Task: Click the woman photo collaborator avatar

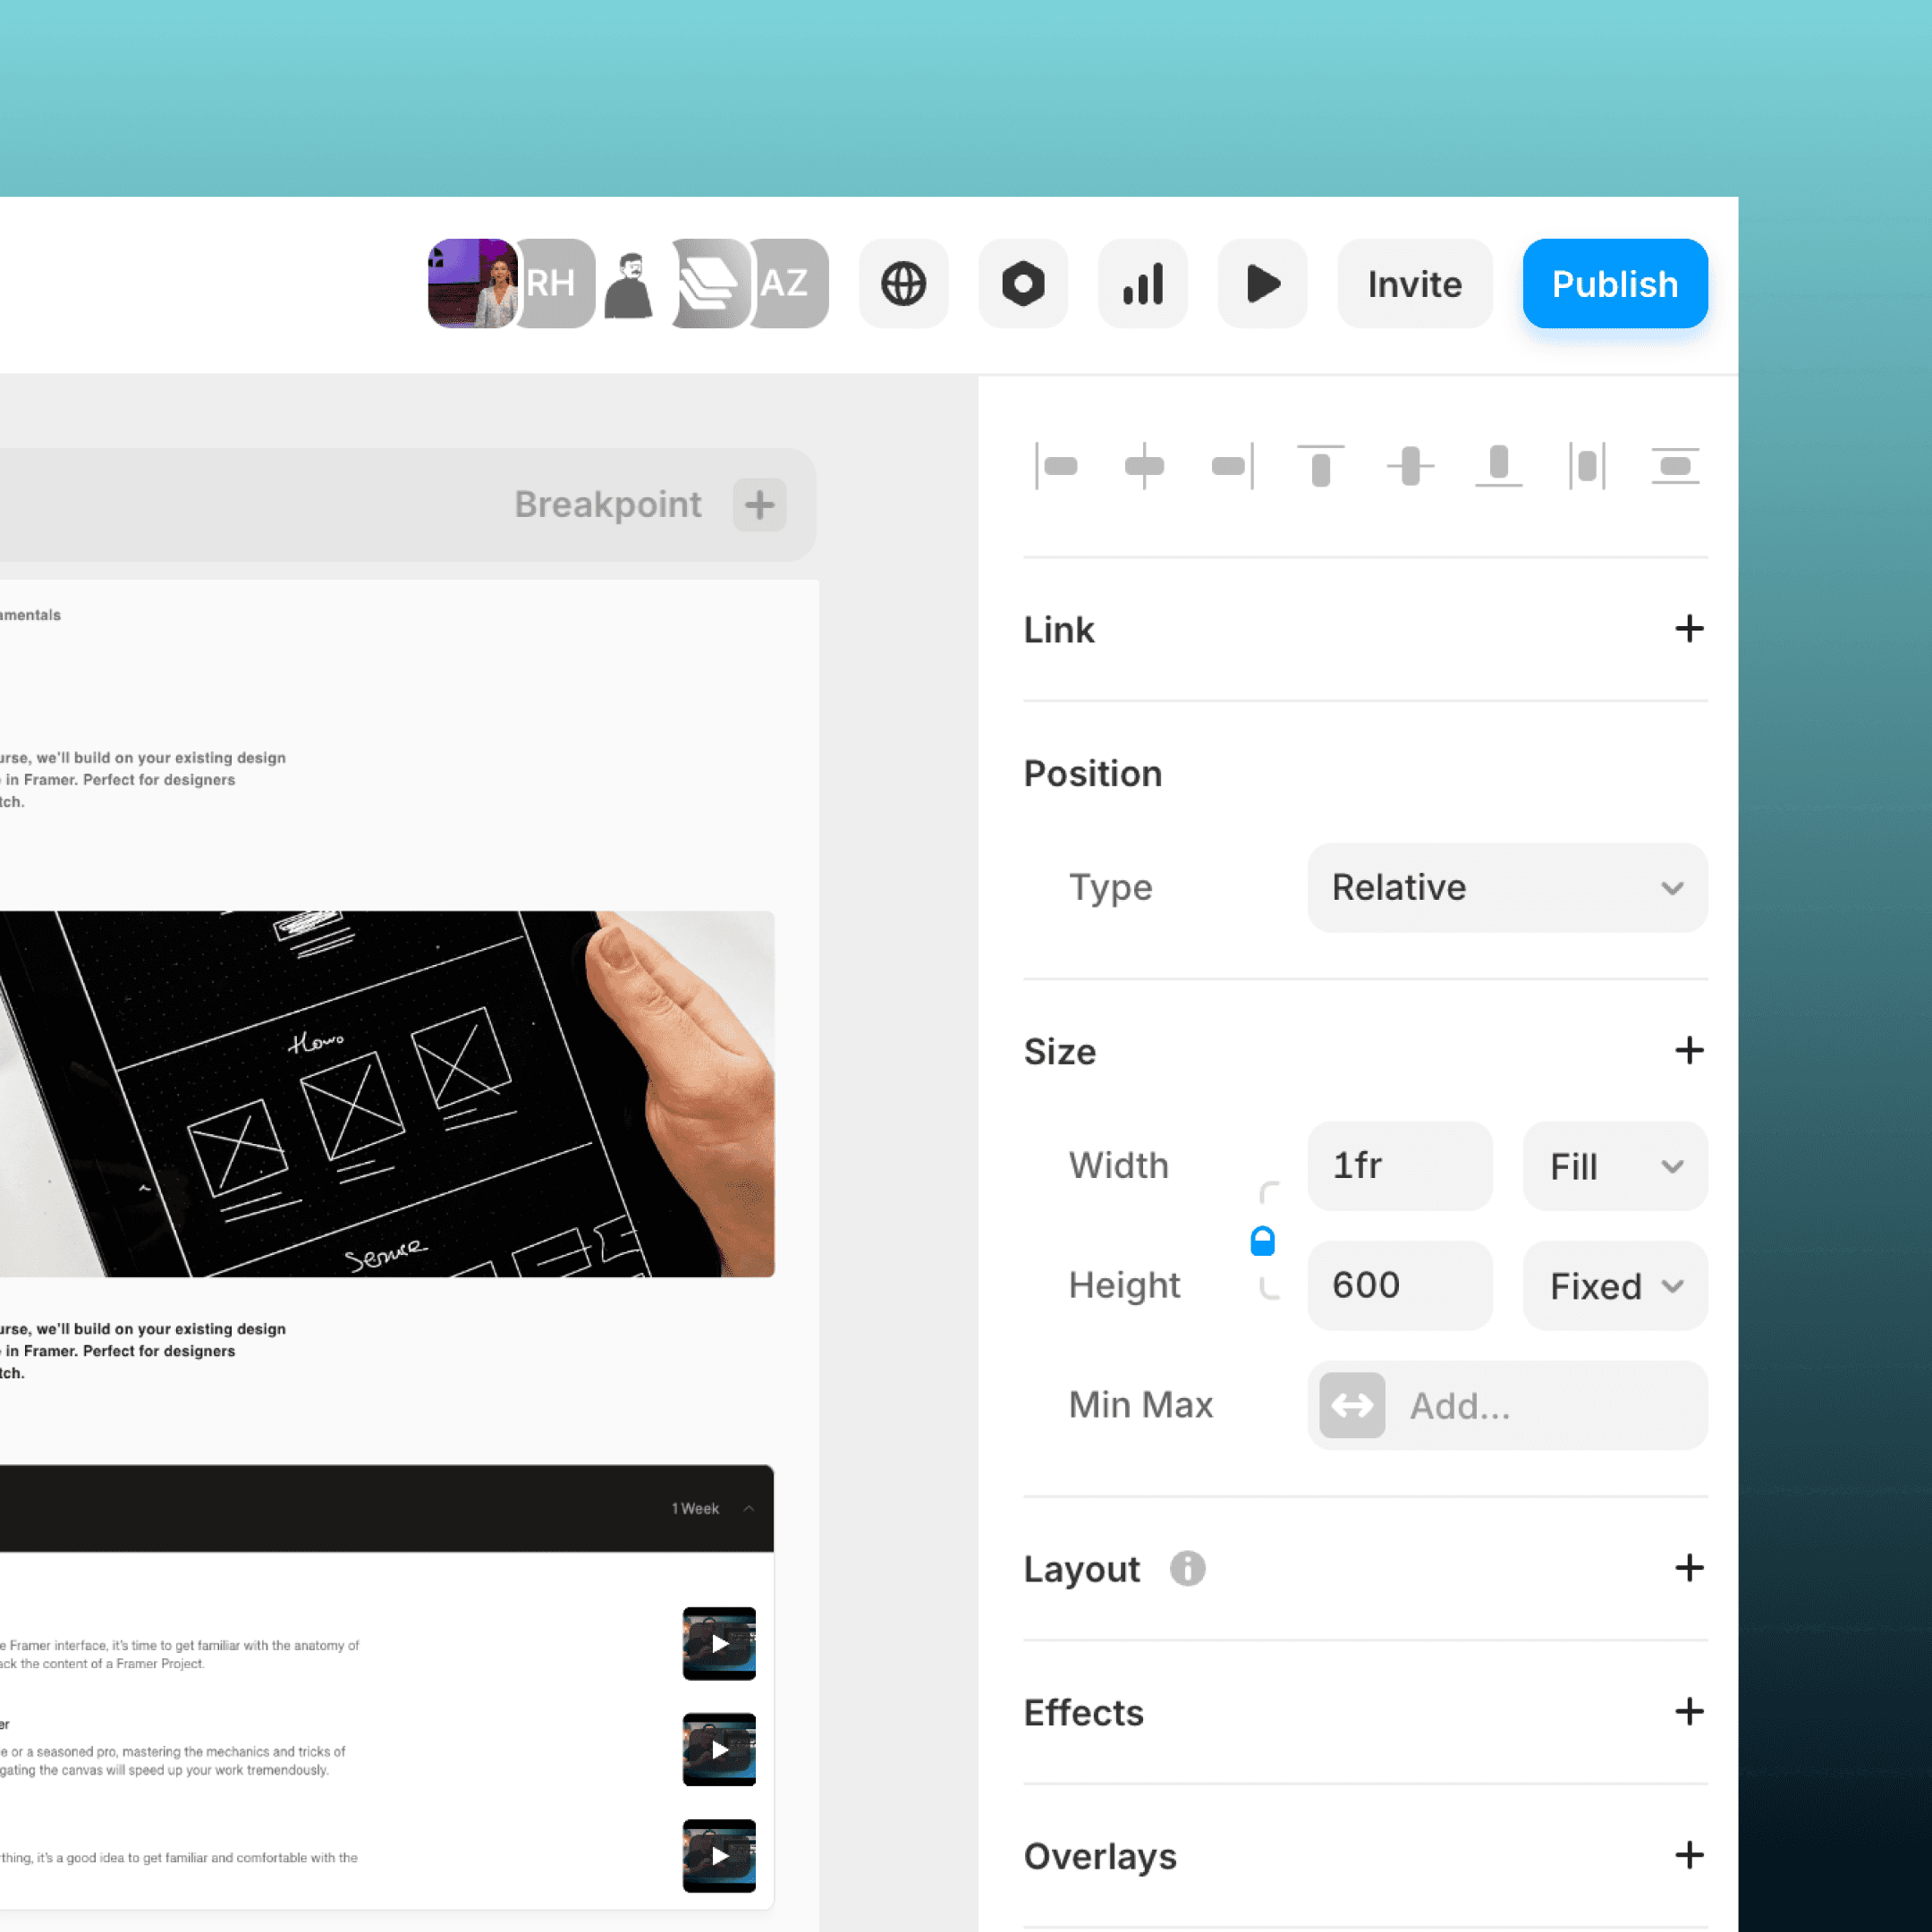Action: pos(472,283)
